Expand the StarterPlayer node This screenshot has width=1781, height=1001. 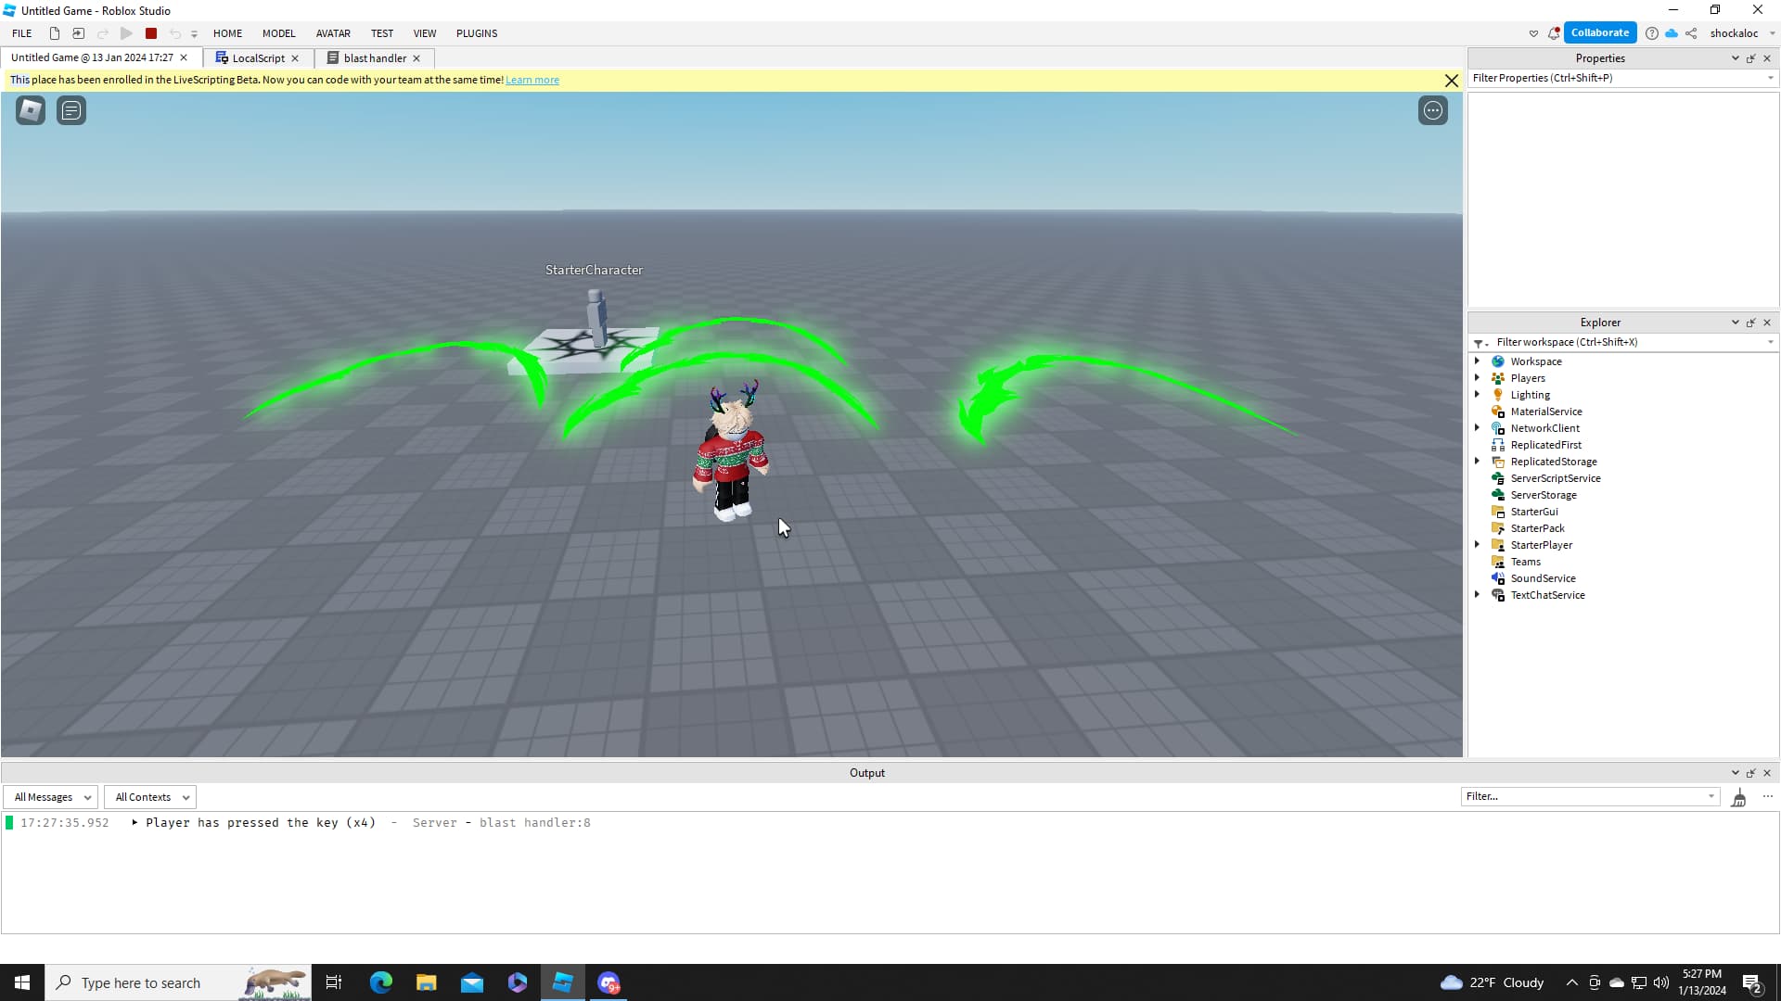pyautogui.click(x=1478, y=545)
